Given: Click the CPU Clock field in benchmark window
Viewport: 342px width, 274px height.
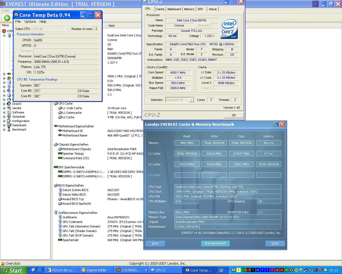Looking at the screenshot, I should click(228, 192).
